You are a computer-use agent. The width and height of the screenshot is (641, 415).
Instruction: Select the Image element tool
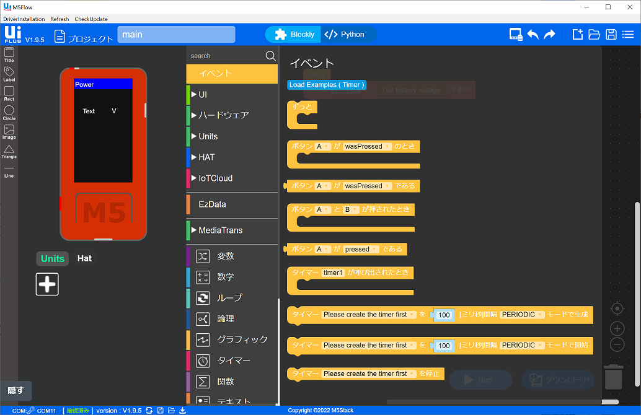(9, 132)
